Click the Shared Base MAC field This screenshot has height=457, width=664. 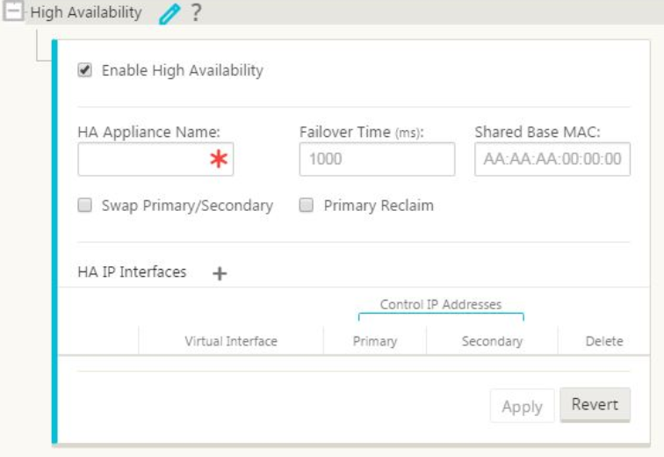(552, 159)
